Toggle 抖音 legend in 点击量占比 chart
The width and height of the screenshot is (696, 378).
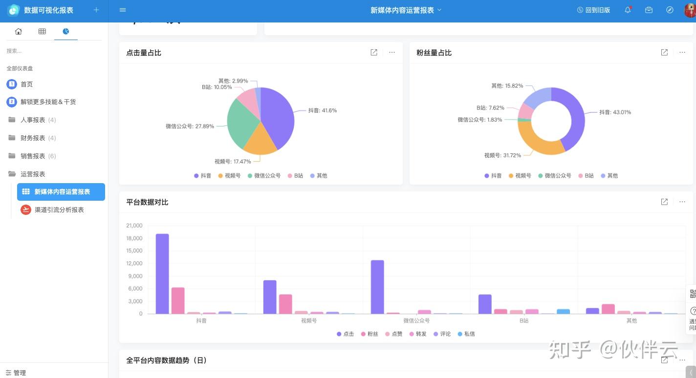pyautogui.click(x=202, y=175)
